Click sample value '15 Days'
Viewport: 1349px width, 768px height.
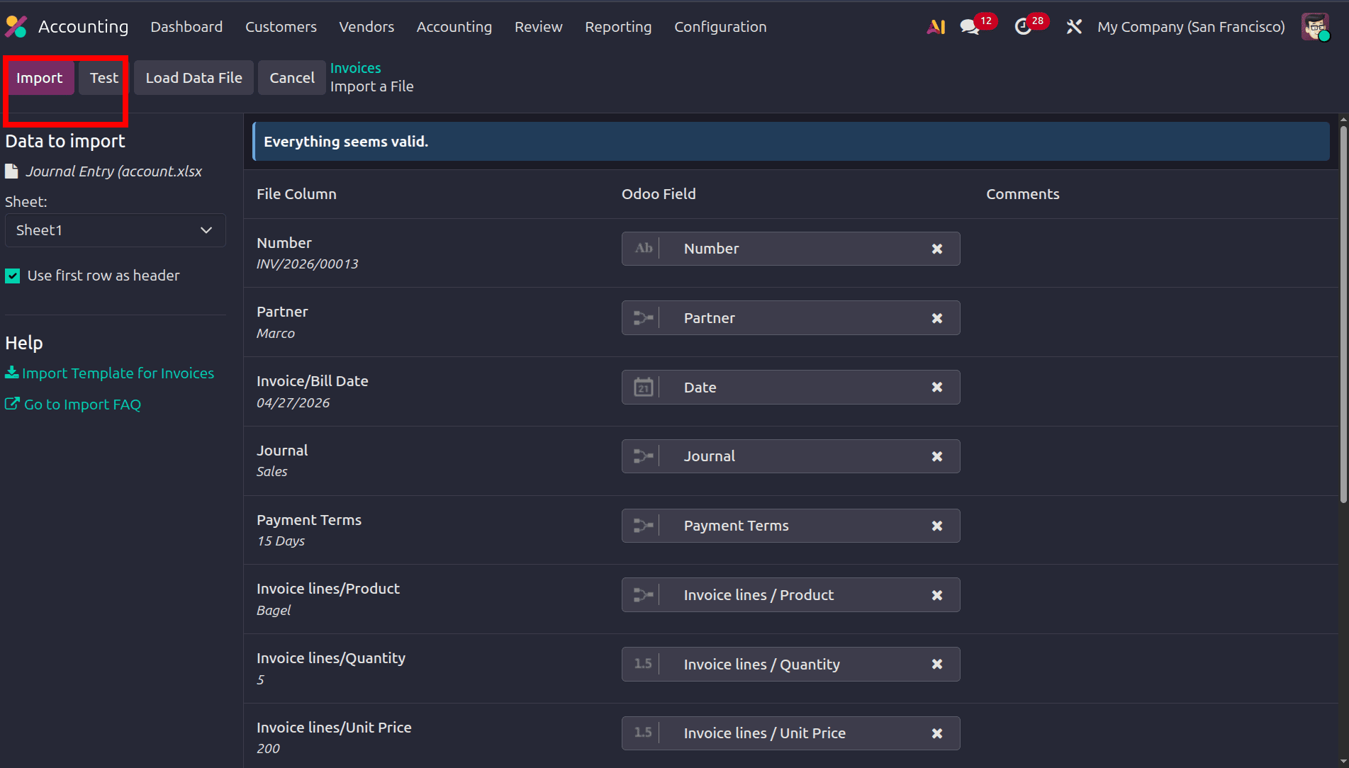pos(281,541)
